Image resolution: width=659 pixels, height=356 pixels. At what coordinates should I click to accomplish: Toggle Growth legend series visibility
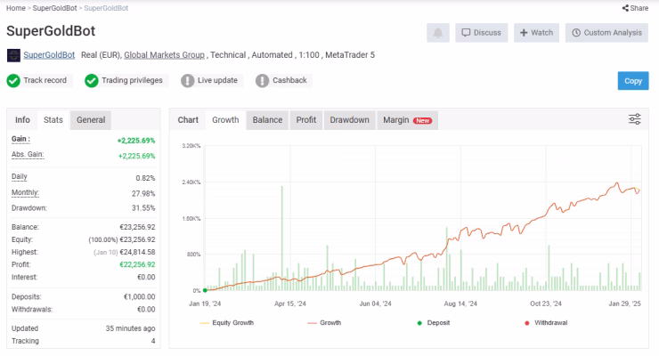click(x=324, y=323)
